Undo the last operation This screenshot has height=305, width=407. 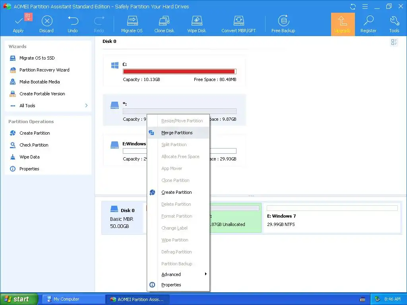coord(73,24)
